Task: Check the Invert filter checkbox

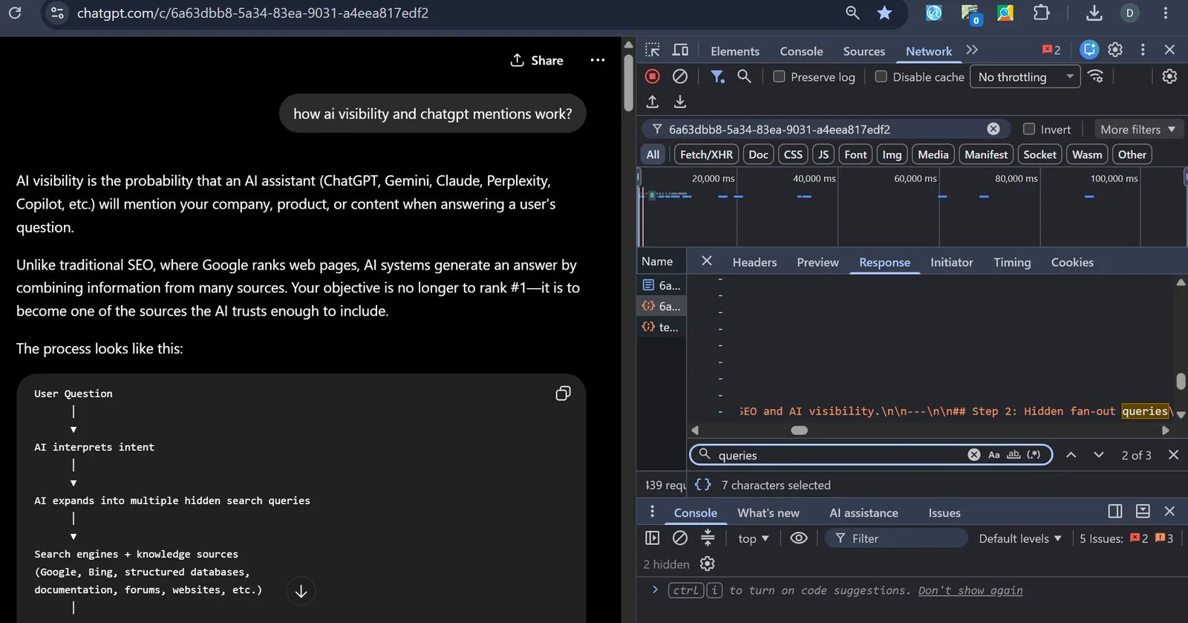Action: (1029, 129)
